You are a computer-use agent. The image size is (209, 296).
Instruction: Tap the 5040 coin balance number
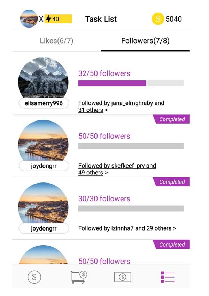[x=174, y=19]
